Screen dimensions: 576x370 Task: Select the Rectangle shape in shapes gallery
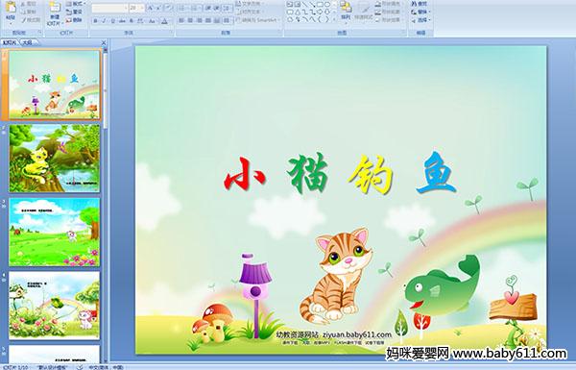[x=320, y=5]
